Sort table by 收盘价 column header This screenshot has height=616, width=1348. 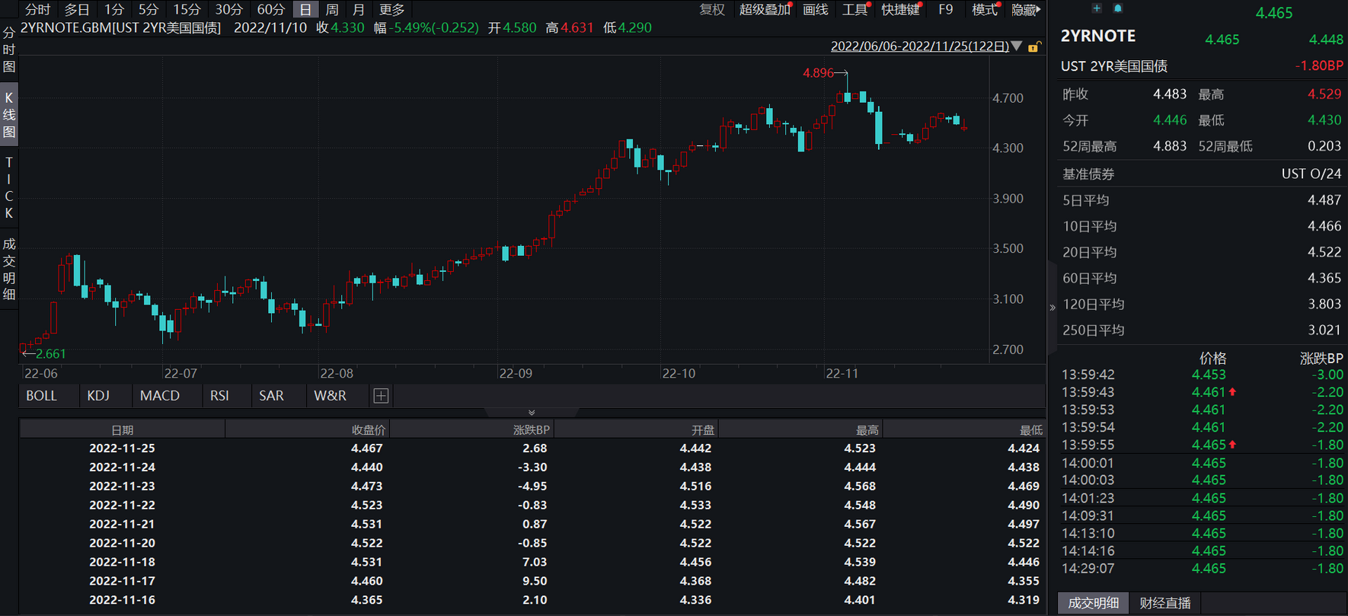pos(307,430)
